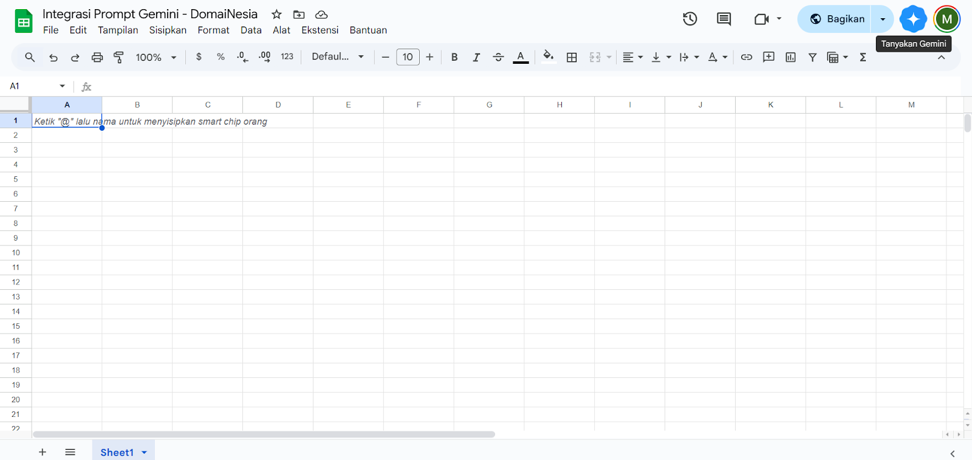Open the fill color picker
972x460 pixels.
[548, 57]
